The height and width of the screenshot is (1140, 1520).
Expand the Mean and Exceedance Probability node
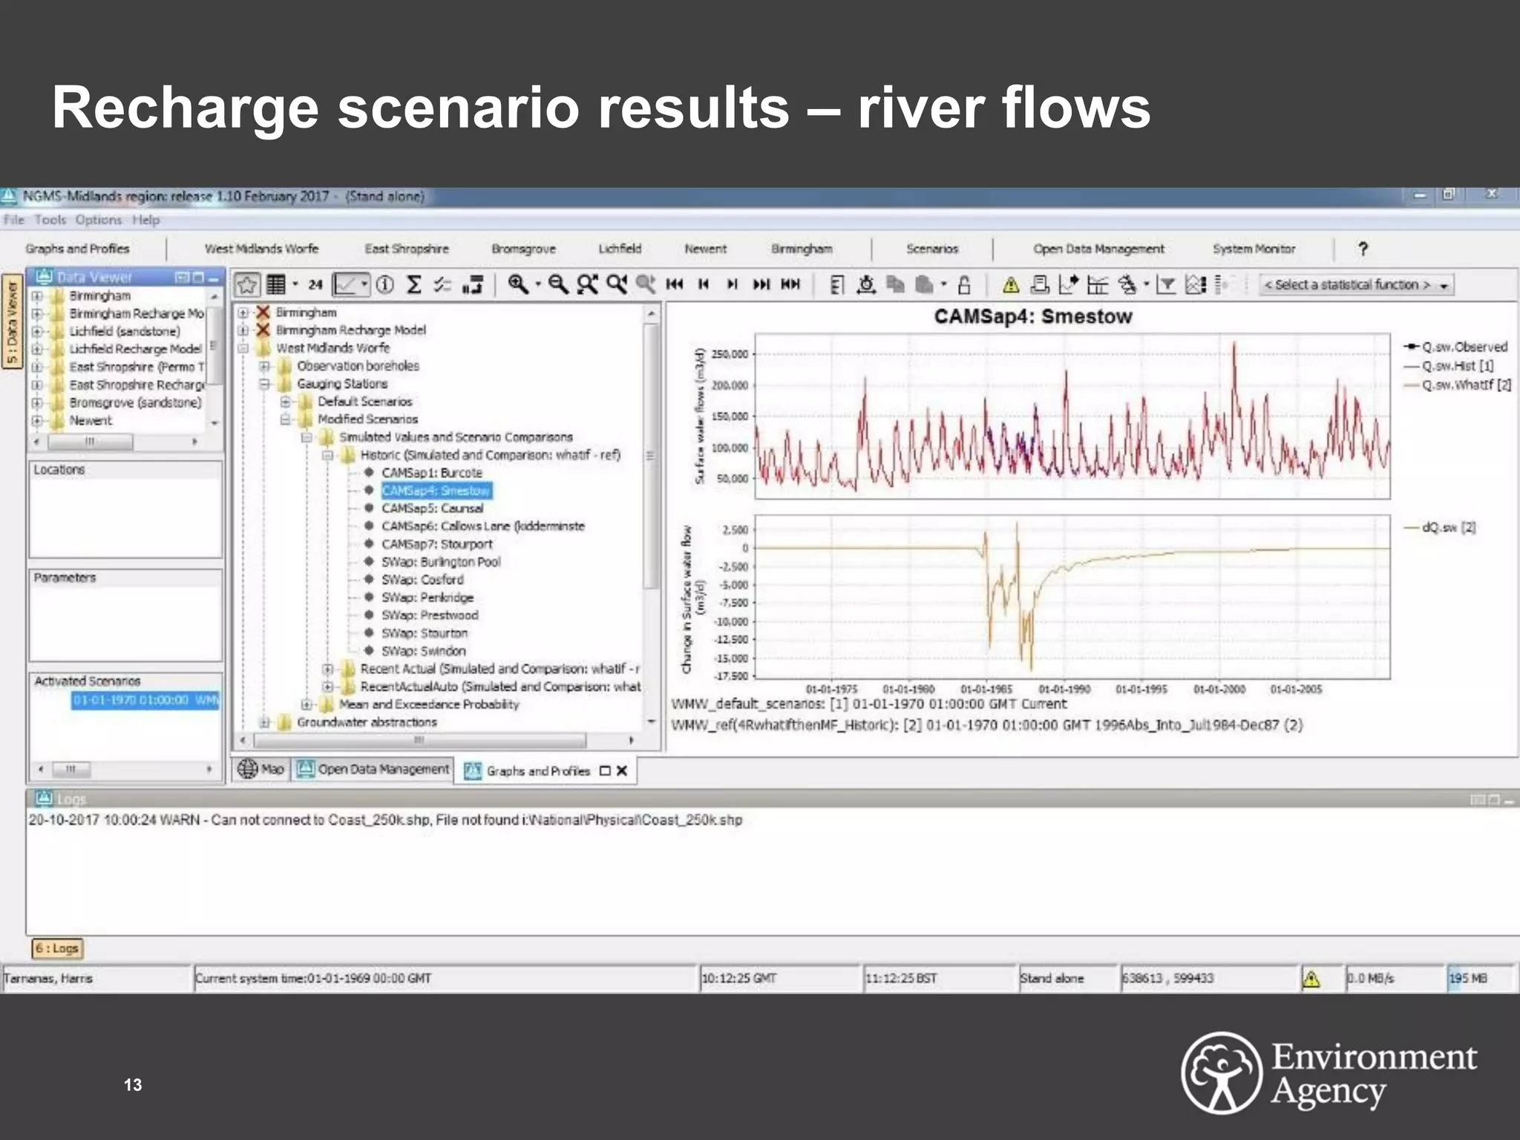[x=306, y=704]
